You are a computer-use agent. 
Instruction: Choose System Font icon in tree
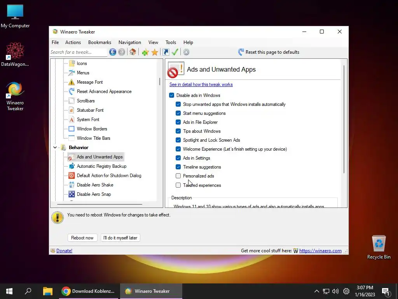pyautogui.click(x=72, y=120)
